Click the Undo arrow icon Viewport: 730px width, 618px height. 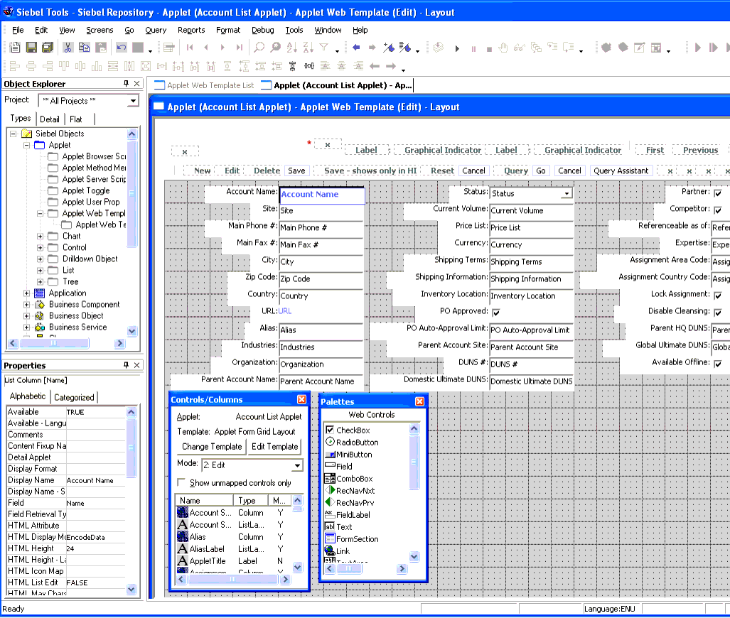pyautogui.click(x=122, y=48)
